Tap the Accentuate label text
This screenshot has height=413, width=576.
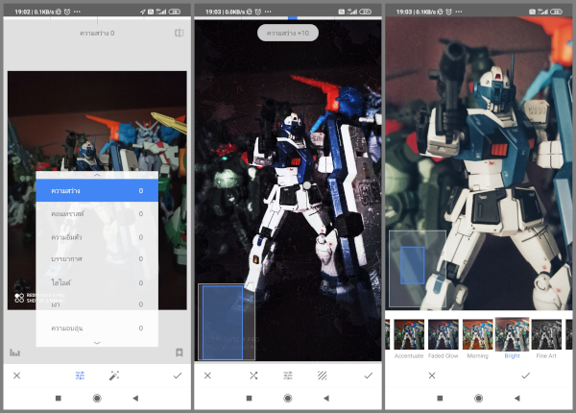[x=409, y=355]
